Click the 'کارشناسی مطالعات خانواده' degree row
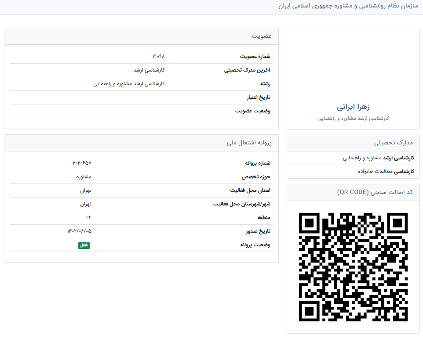This screenshot has width=423, height=345. click(353, 172)
